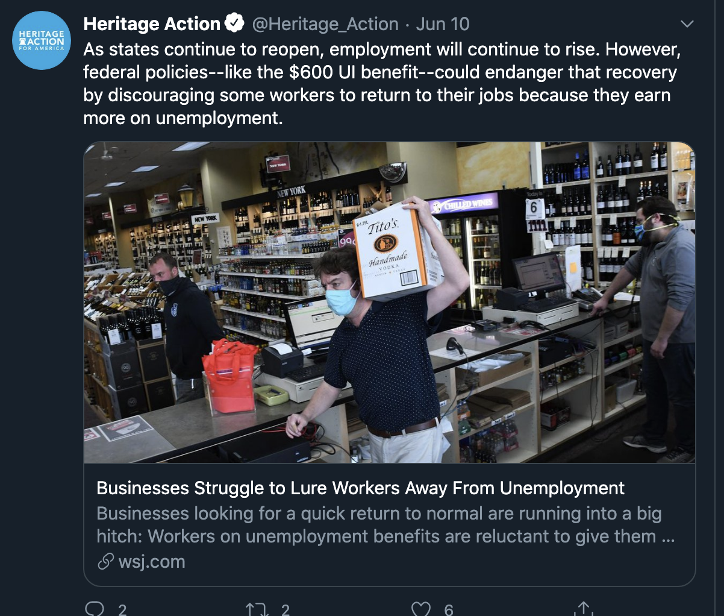Click the liquor store article photo
Screen dimensions: 724x616
pos(390,303)
